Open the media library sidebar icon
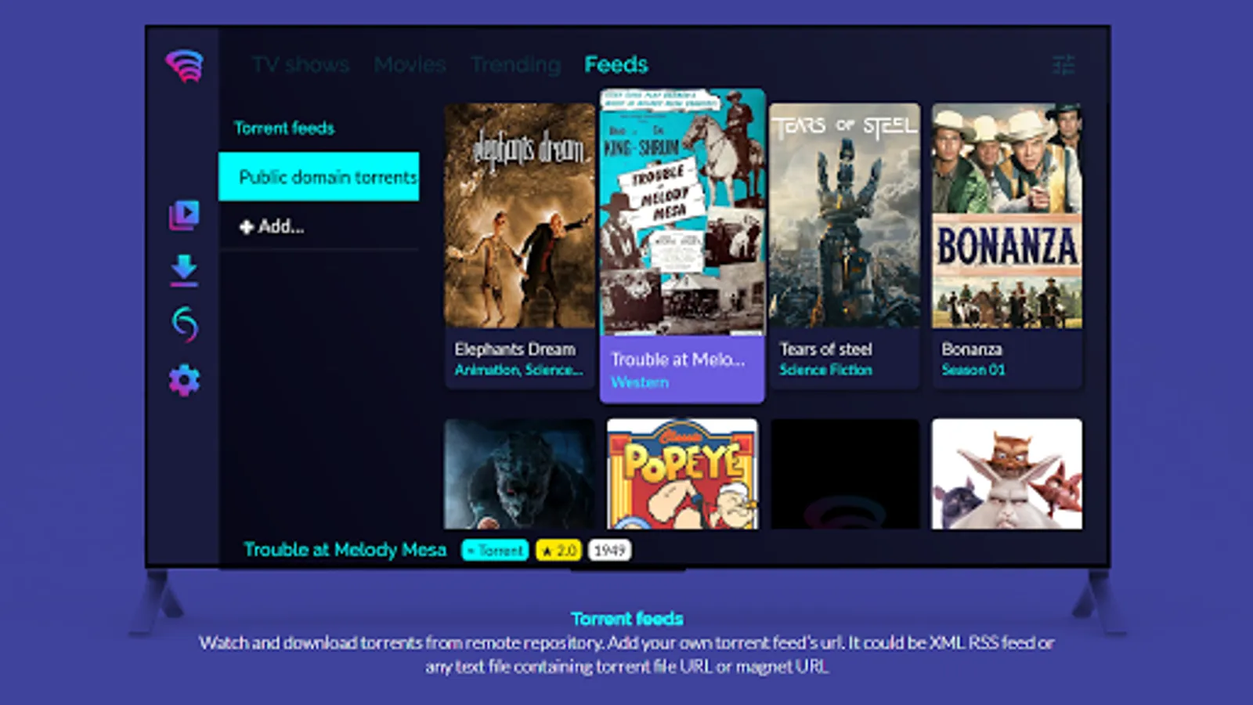 184,215
